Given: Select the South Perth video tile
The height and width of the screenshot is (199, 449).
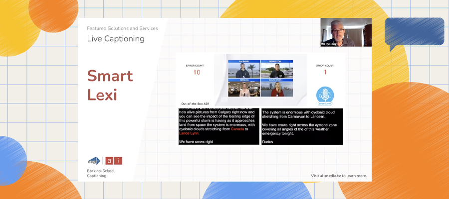Looking at the screenshot, I should [x=276, y=88].
